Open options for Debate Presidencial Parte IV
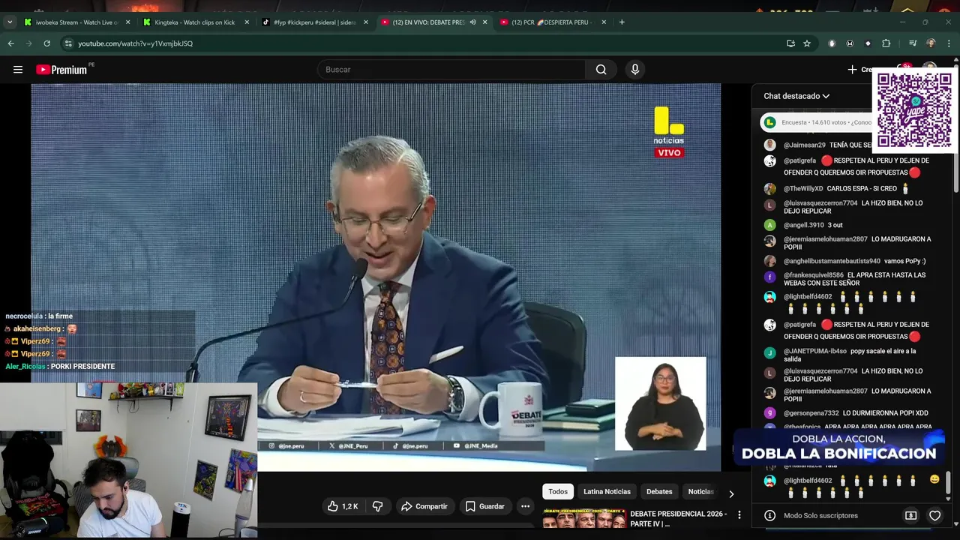The width and height of the screenshot is (960, 540). 739,515
